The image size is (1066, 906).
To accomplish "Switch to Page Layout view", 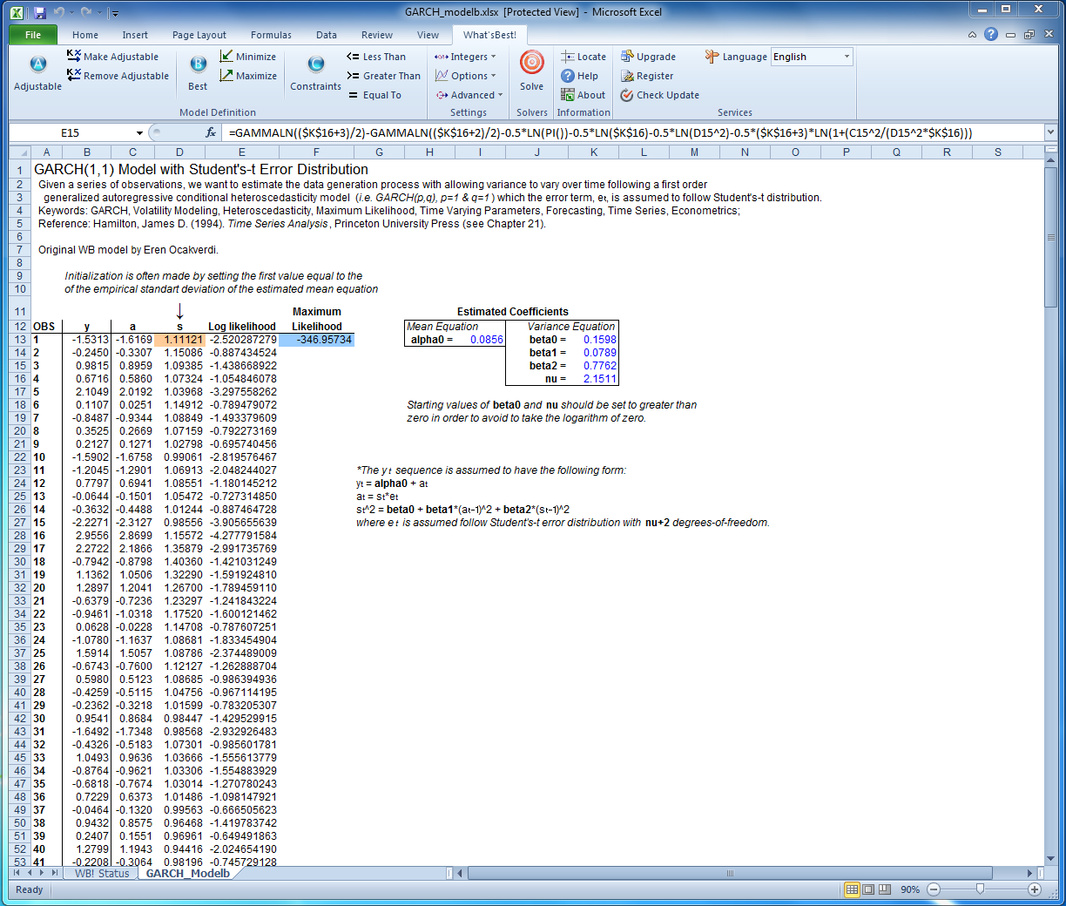I will point(867,889).
